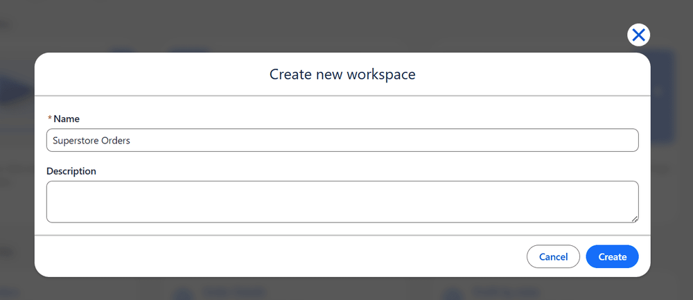Click the Name field label

click(x=67, y=119)
